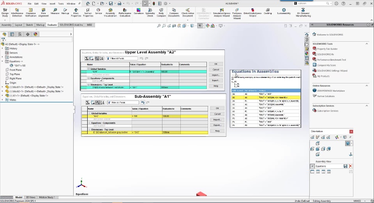Switch to the Sketch ribbon tab
Viewport: 374px width, 203px height.
(x=29, y=25)
